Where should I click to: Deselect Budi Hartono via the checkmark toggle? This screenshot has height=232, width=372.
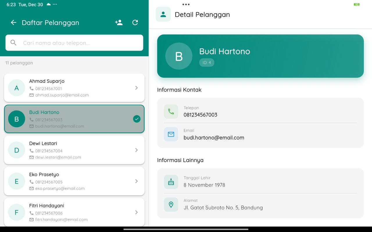137,119
